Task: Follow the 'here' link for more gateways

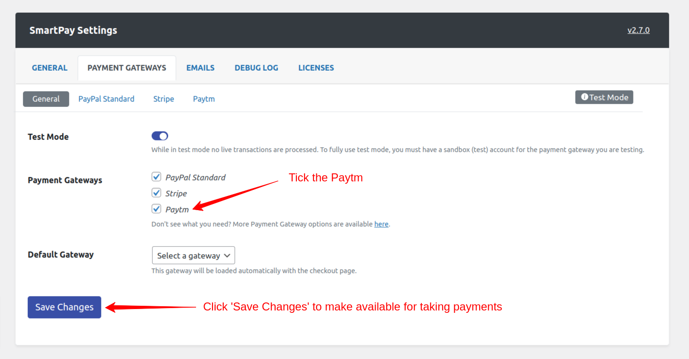Action: [381, 224]
